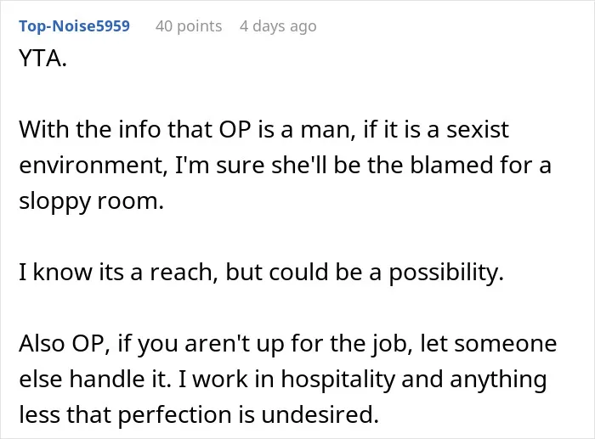Screen dimensions: 595x439
Task: Click the line starting Also OP
Action: pos(288,343)
